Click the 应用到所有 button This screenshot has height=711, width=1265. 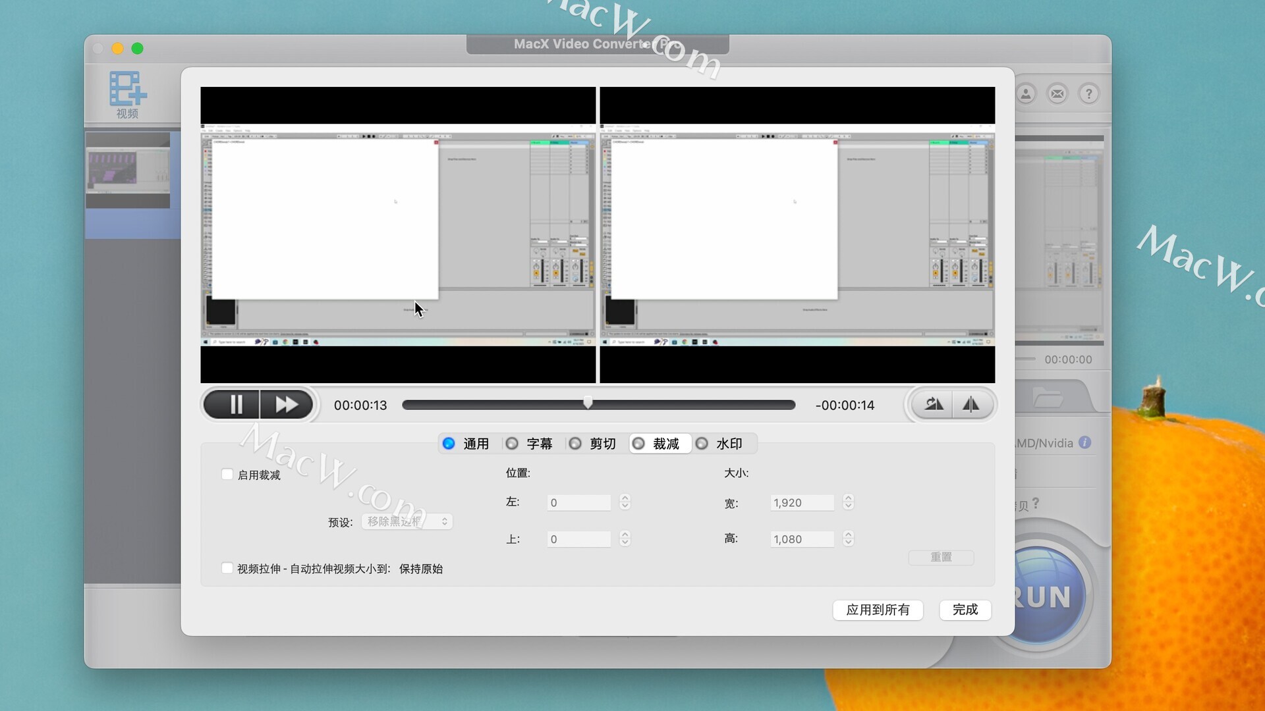[x=878, y=610]
